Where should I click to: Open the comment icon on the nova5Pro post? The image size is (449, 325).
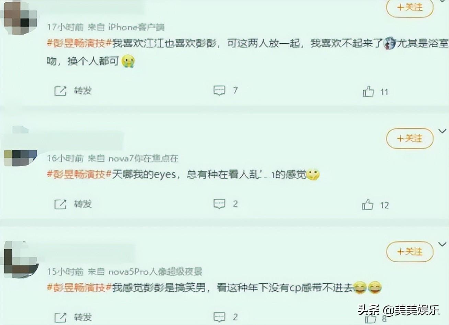[219, 317]
